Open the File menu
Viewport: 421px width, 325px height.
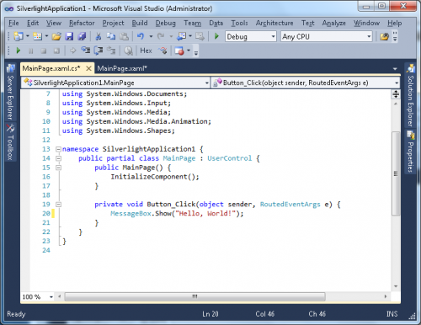pyautogui.click(x=13, y=23)
